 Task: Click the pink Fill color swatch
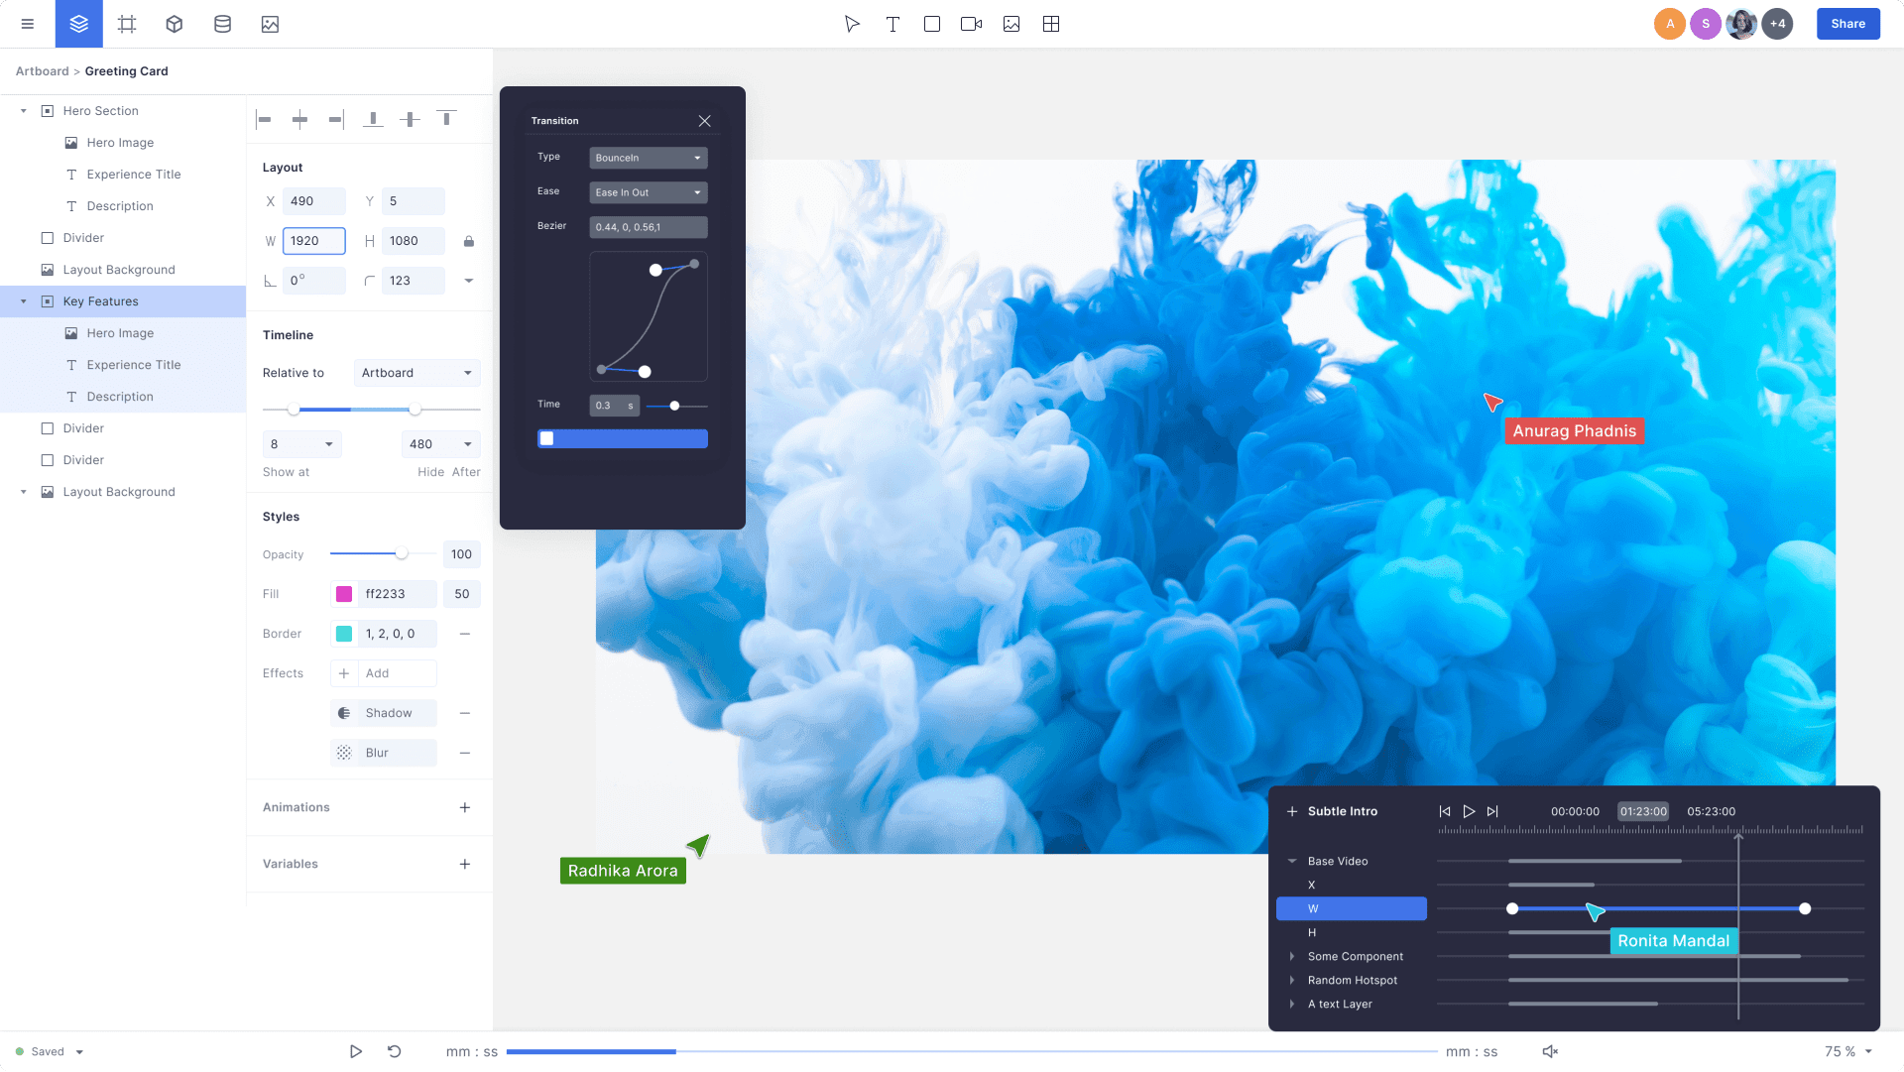pyautogui.click(x=344, y=594)
